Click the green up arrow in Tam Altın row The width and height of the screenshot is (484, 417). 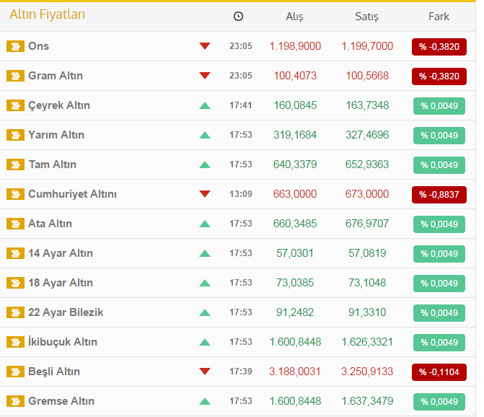click(x=205, y=164)
